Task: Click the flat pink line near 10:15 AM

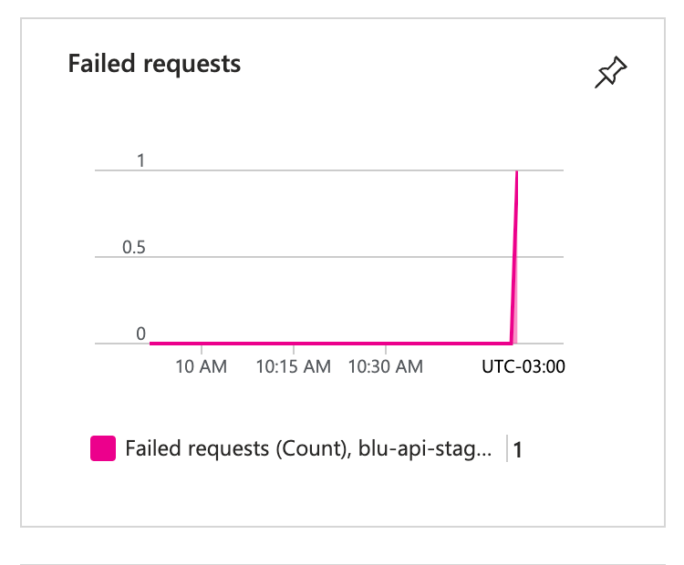Action: 293,344
